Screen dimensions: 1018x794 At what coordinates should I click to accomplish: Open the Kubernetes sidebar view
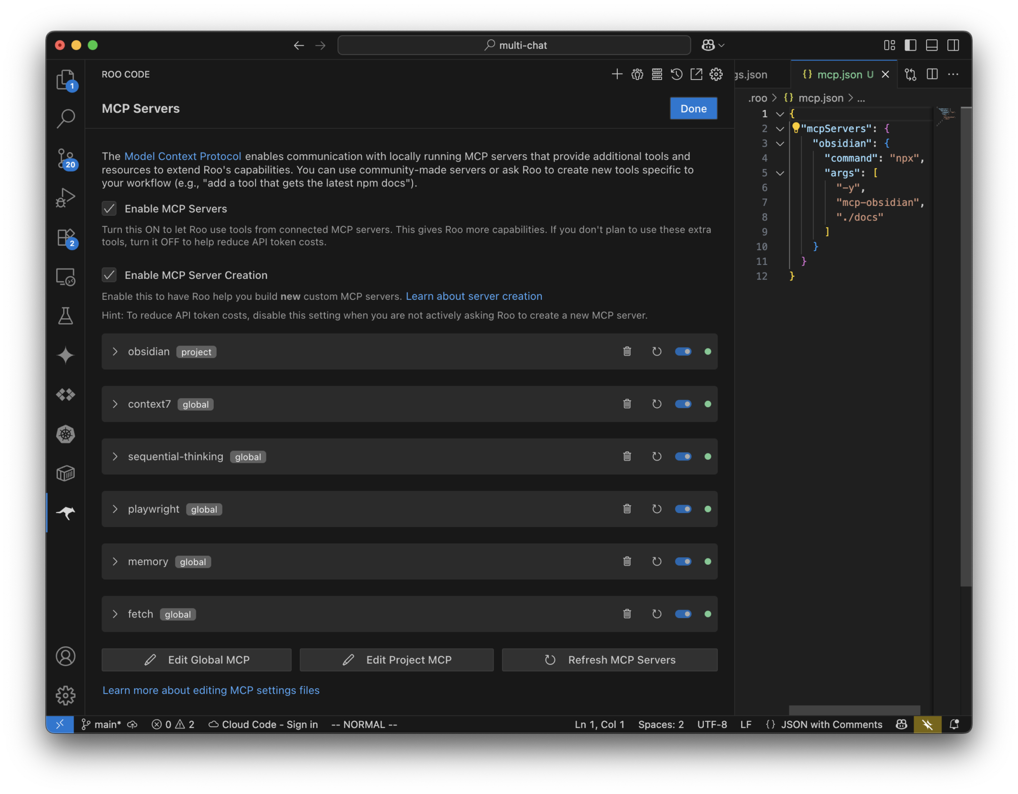click(66, 434)
